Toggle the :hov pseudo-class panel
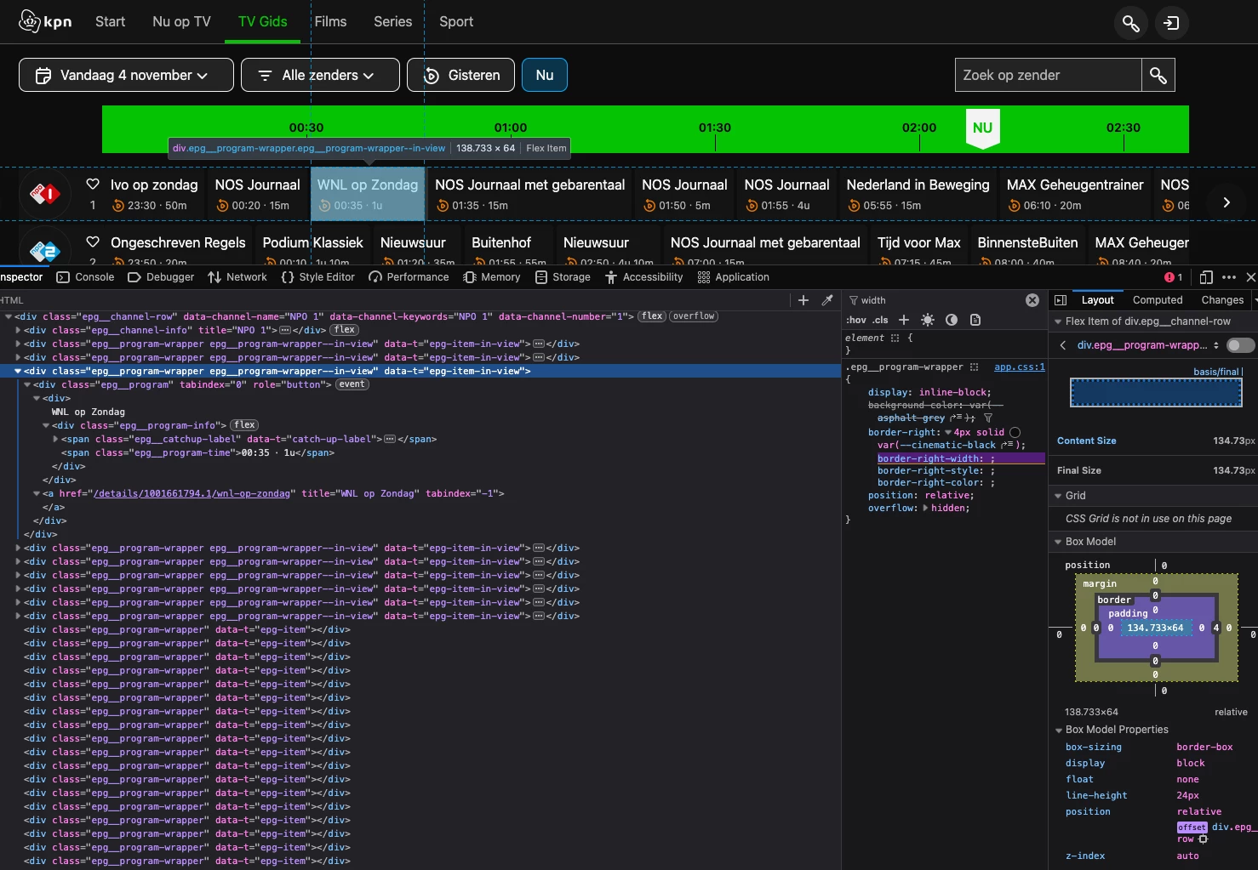This screenshot has width=1258, height=870. pos(855,320)
